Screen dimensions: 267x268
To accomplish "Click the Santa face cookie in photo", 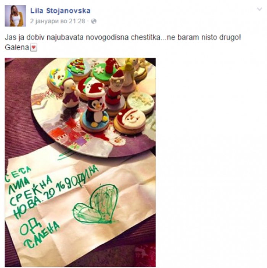I will pos(130,121).
